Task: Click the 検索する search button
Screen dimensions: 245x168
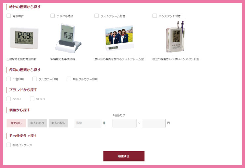Action: click(x=124, y=156)
